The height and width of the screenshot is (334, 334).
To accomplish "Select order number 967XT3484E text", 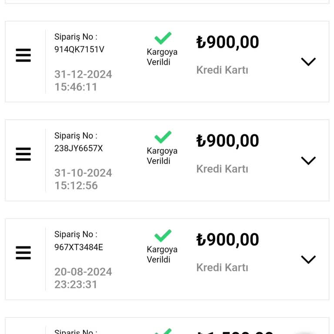I will (78, 247).
